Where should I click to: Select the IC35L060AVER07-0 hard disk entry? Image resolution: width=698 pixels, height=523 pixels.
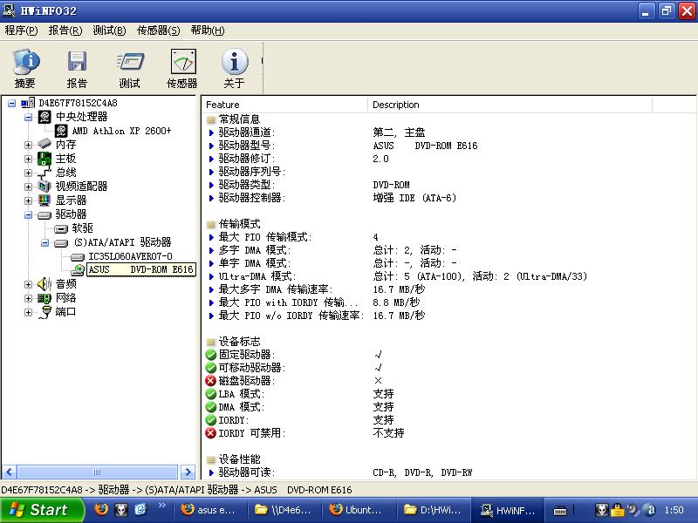pos(130,256)
